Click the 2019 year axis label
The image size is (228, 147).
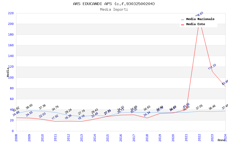pos(160,138)
